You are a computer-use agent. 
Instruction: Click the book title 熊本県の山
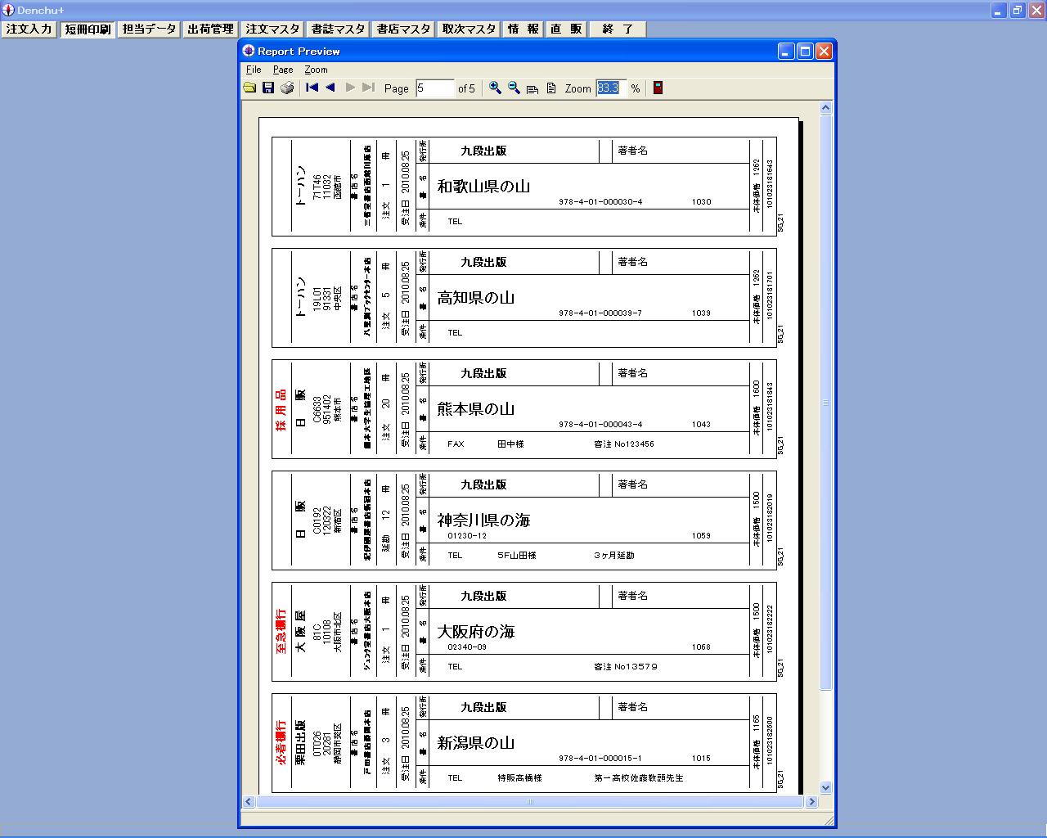(476, 409)
